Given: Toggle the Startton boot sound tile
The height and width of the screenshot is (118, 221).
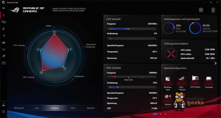Looking at the screenshot, I should pyautogui.click(x=168, y=97).
